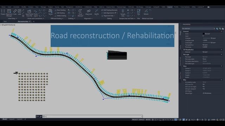Click Select Objects icon in Properties
Viewport: 225px width, 126px height.
220,29
